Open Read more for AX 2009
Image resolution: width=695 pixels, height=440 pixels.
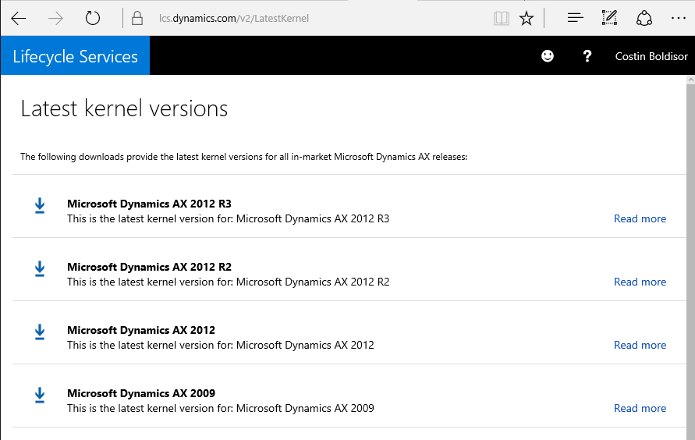point(640,409)
